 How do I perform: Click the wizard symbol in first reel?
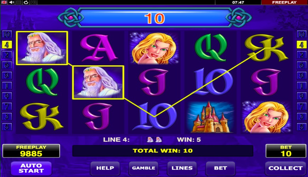coord(42,48)
